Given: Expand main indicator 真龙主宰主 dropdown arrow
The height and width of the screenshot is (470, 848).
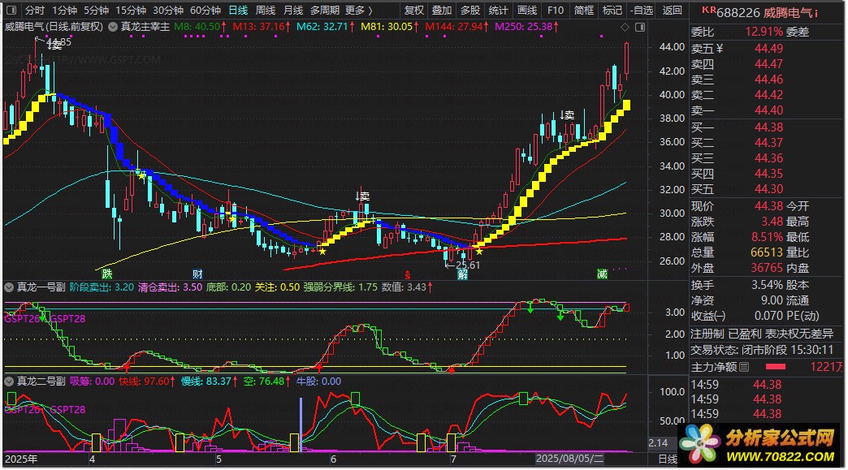Looking at the screenshot, I should [112, 27].
